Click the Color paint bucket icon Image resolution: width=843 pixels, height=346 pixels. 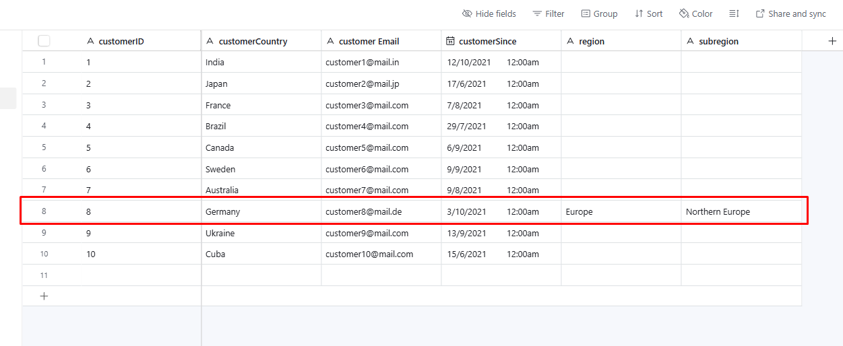[x=684, y=13]
